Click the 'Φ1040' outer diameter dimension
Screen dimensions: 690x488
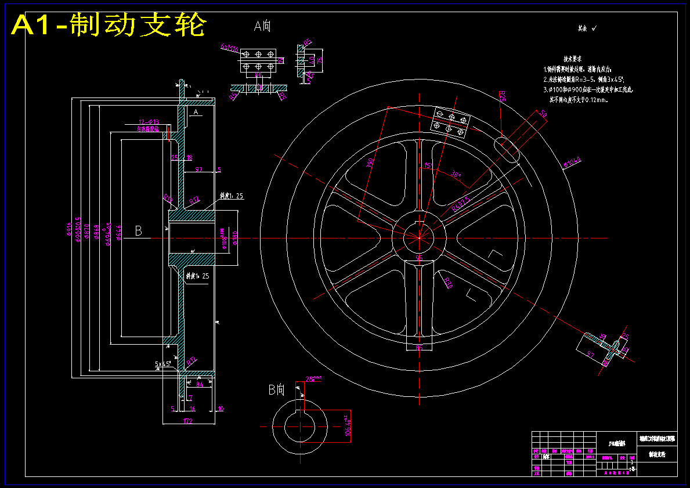point(573,162)
